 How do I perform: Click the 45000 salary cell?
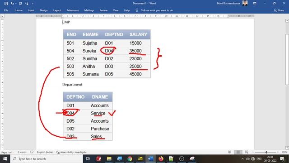point(135,74)
